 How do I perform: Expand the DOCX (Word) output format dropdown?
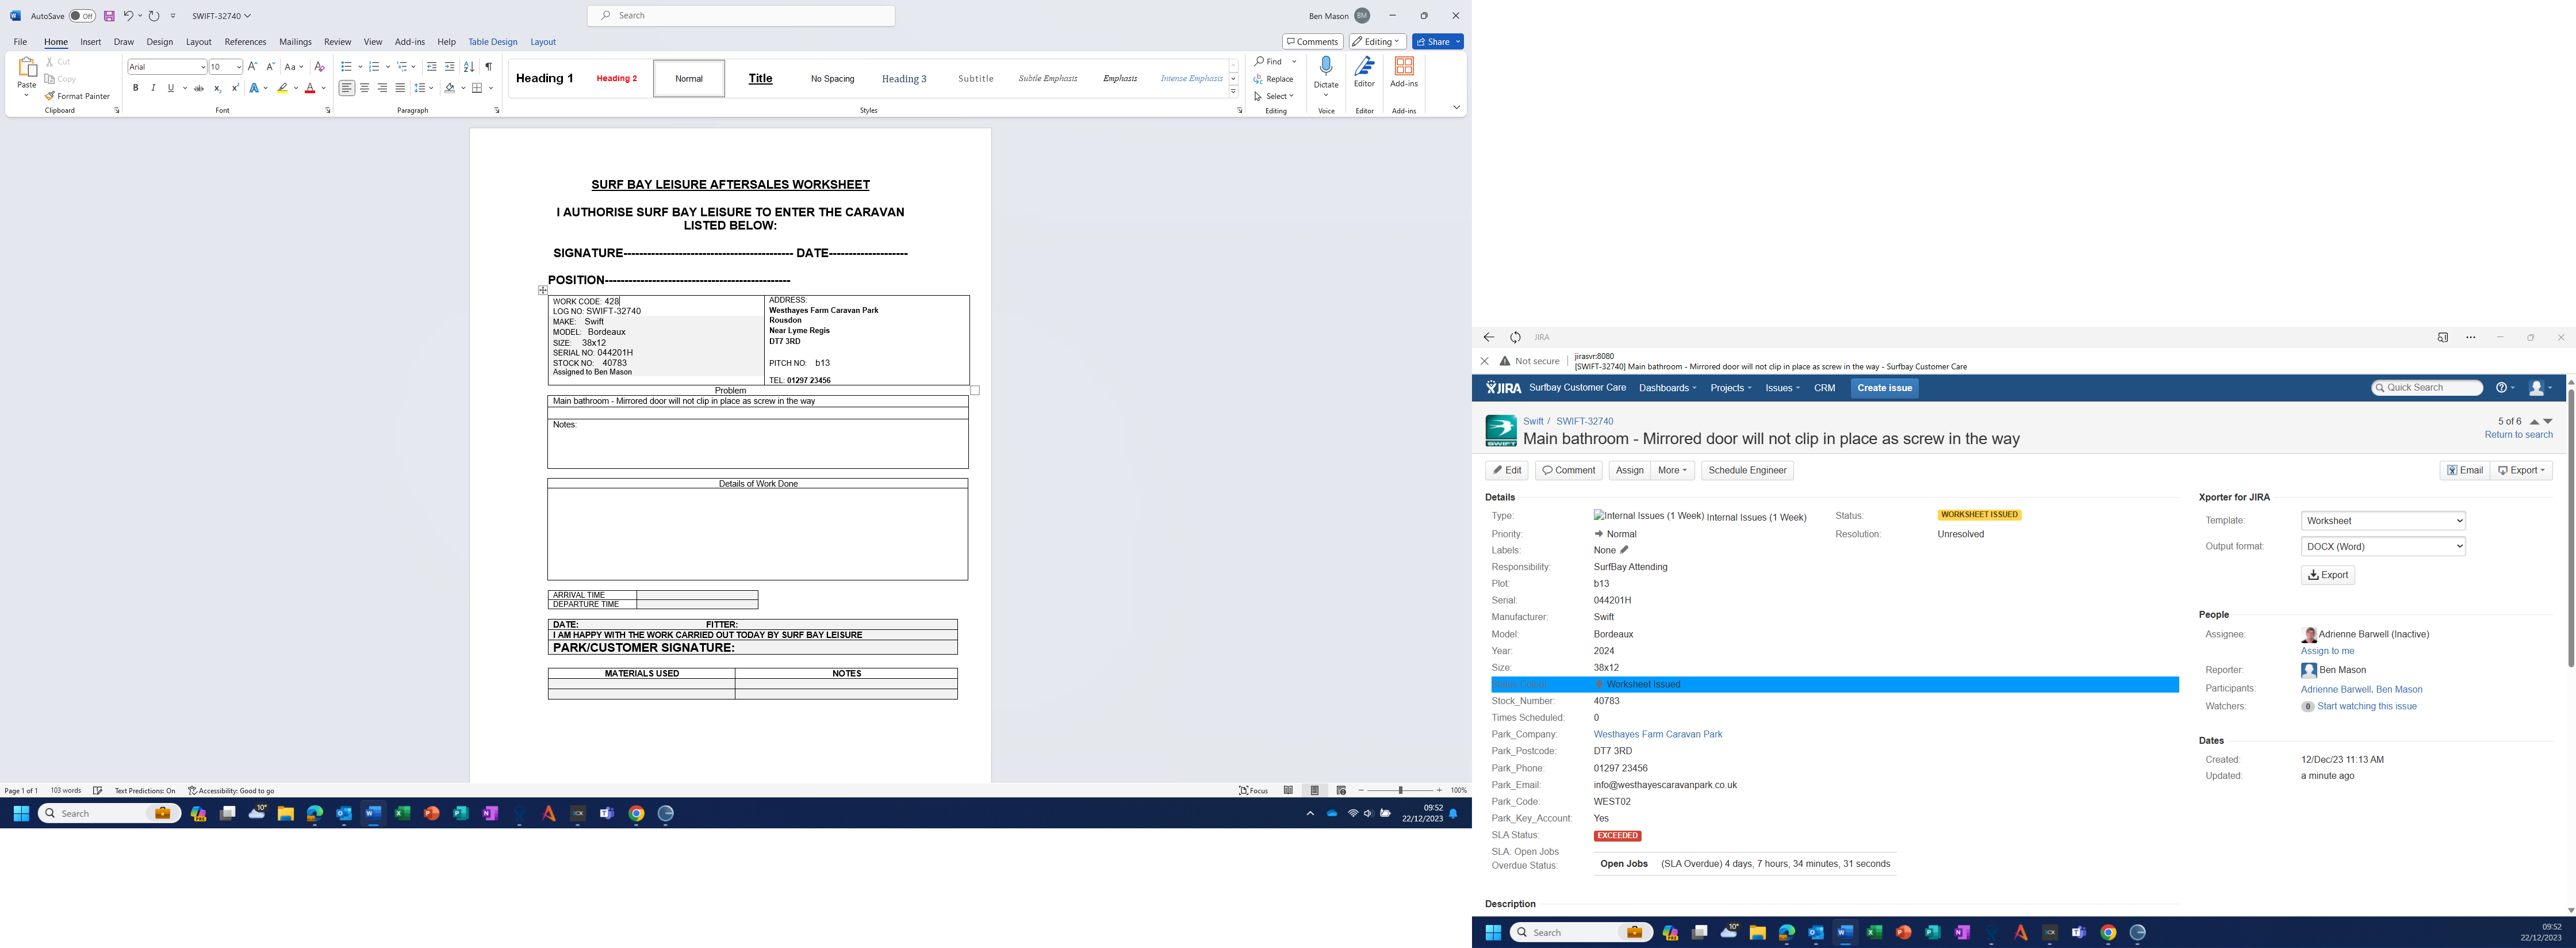point(2382,546)
